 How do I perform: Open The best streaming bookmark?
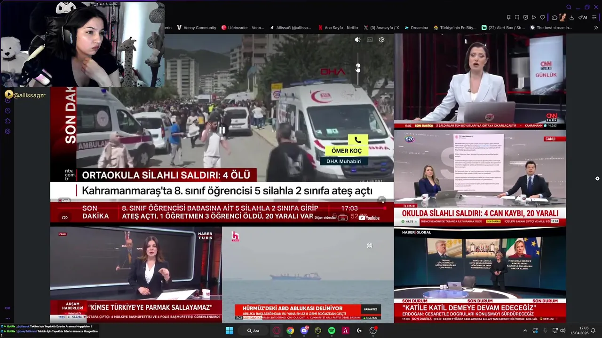pos(551,28)
